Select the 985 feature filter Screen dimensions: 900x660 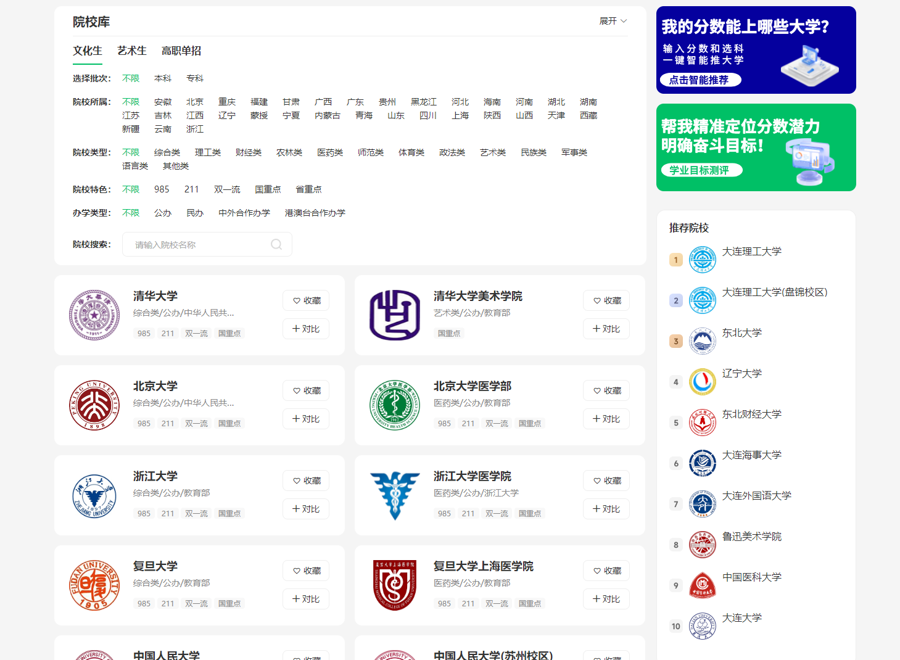[x=162, y=189]
